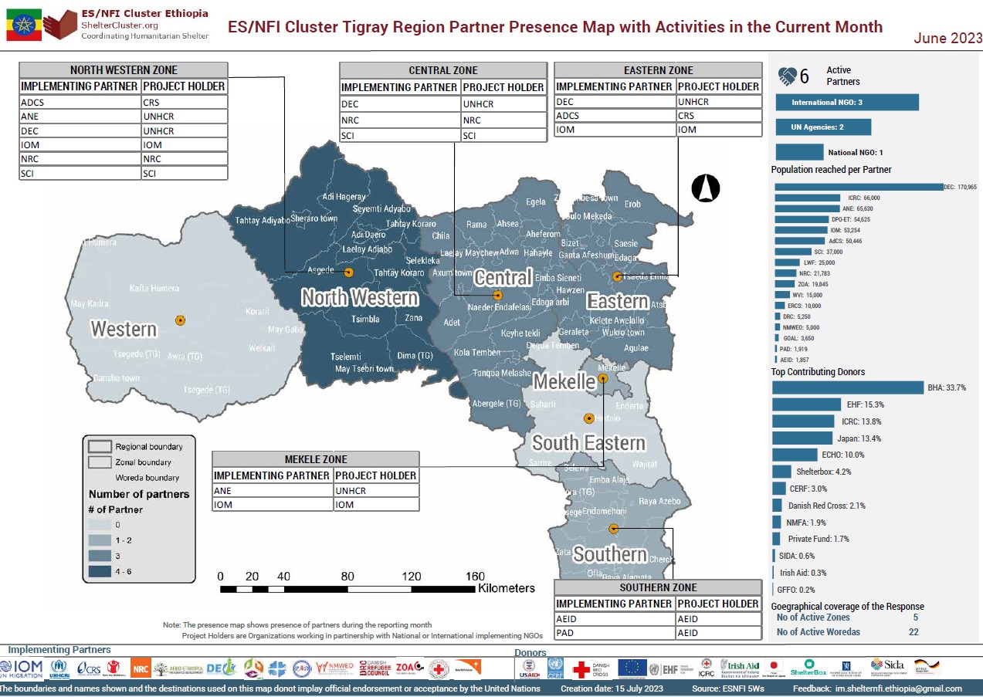Click the Sida donor logo
The height and width of the screenshot is (697, 983).
[887, 666]
